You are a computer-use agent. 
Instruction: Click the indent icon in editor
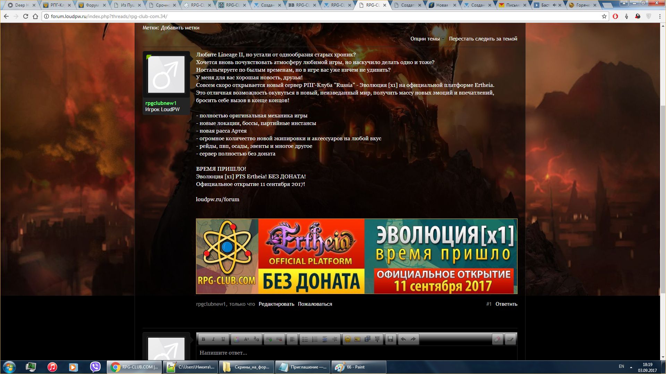[334, 339]
